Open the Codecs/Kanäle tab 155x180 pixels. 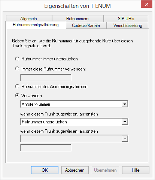(x=86, y=25)
